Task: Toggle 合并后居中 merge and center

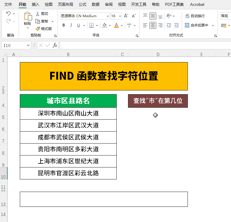Action: [197, 25]
